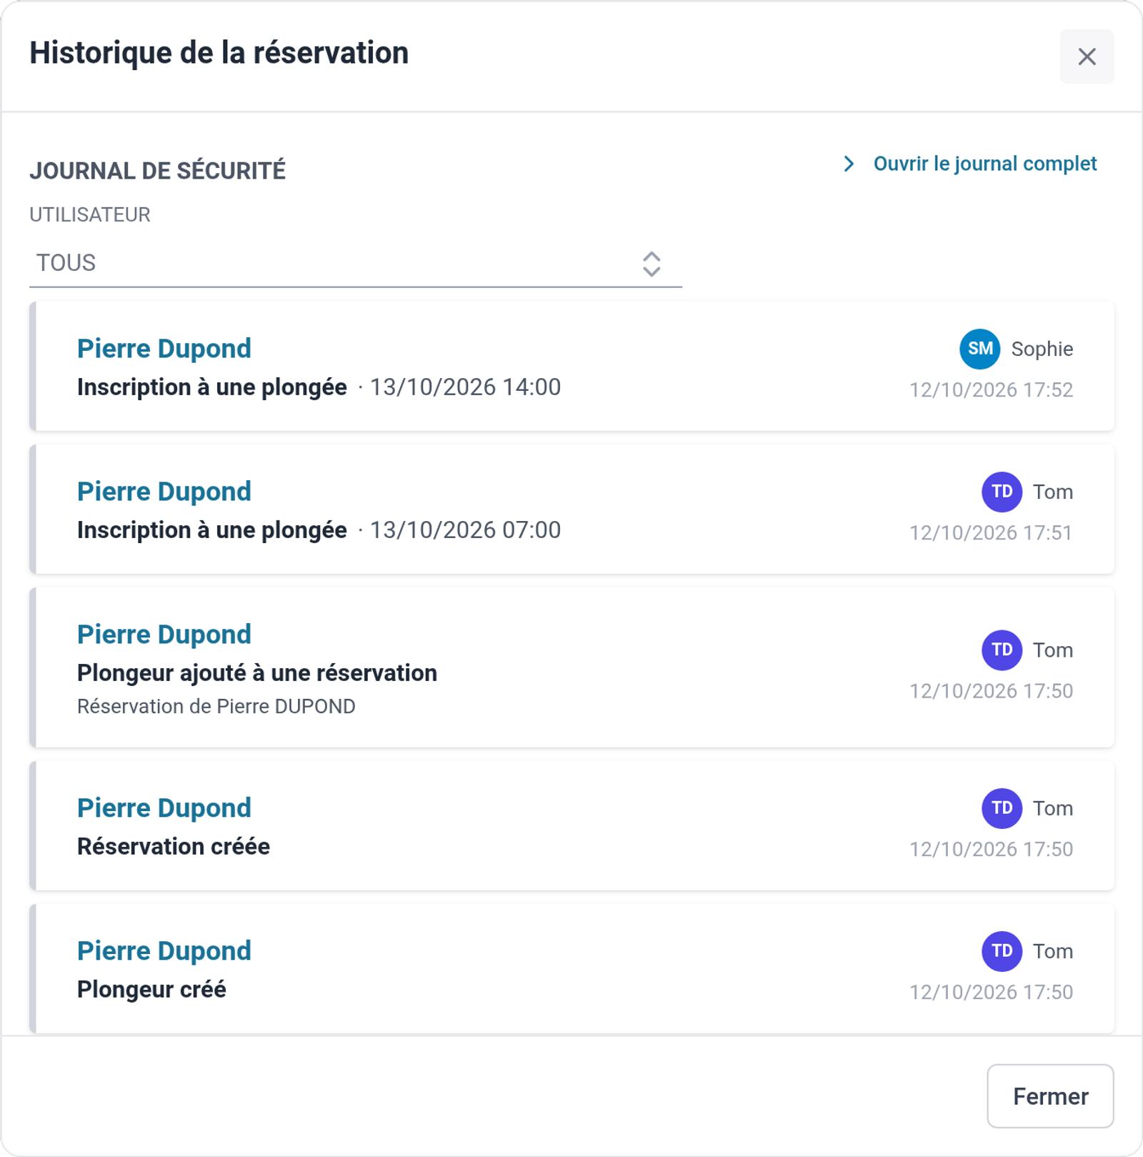Image resolution: width=1143 pixels, height=1157 pixels.
Task: Click the Fermer button
Action: click(x=1050, y=1096)
